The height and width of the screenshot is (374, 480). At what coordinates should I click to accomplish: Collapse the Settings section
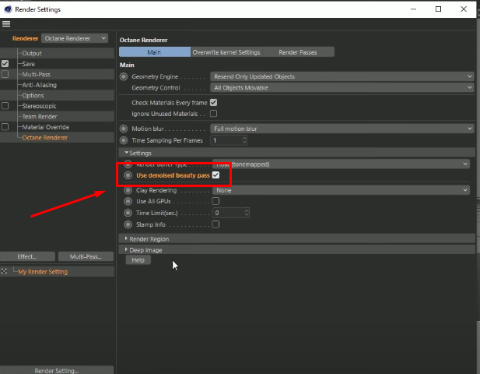pos(127,153)
